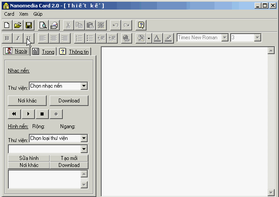The width and height of the screenshot is (279, 197).
Task: Click inside the large card editing area
Action: (184, 122)
